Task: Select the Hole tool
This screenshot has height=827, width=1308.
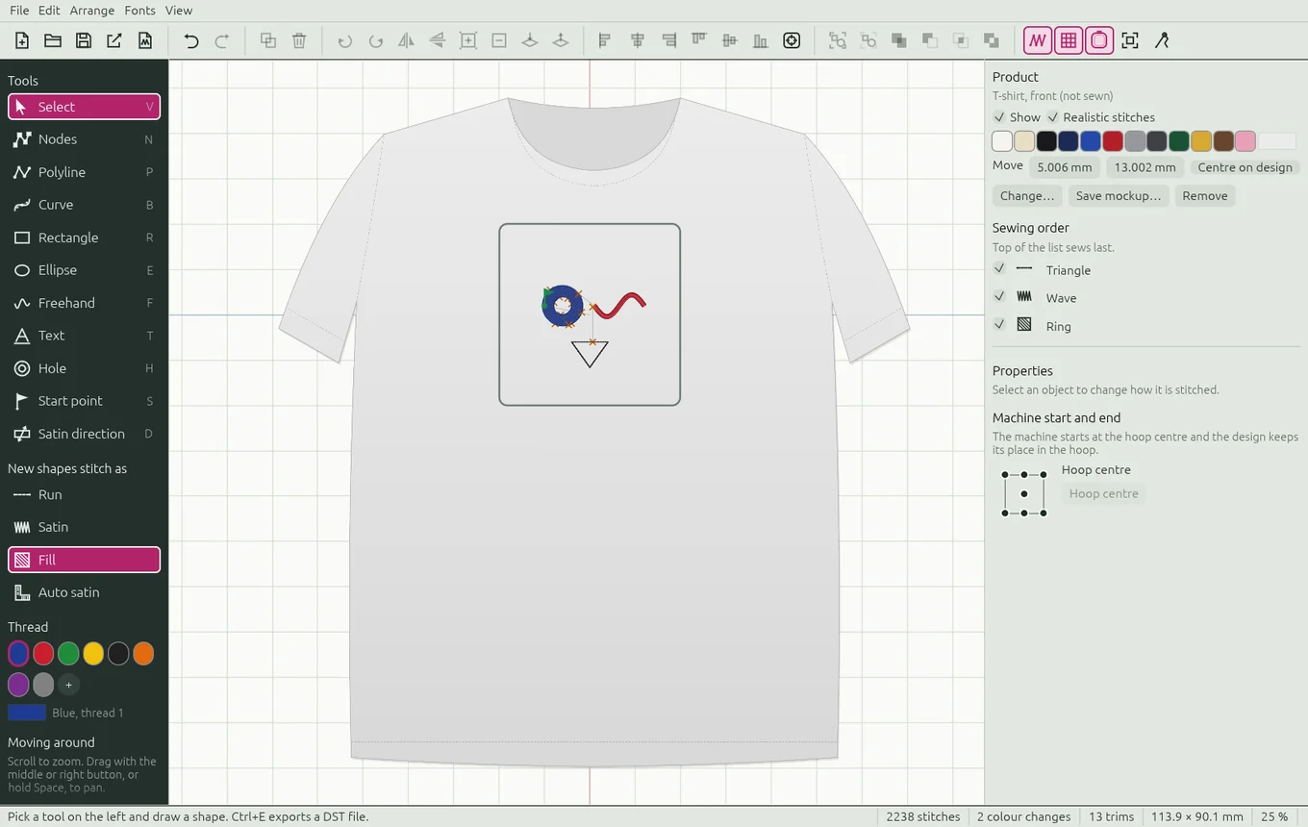Action: point(84,368)
